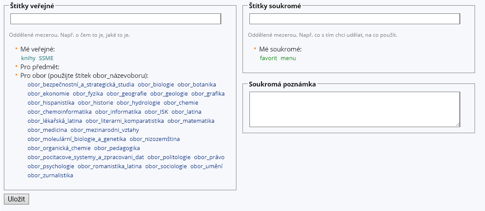Click the Štítky veřejné text input
The image size is (485, 211).
(x=115, y=19)
